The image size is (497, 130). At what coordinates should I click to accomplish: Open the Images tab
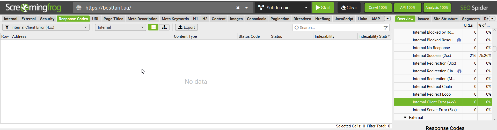point(236,19)
